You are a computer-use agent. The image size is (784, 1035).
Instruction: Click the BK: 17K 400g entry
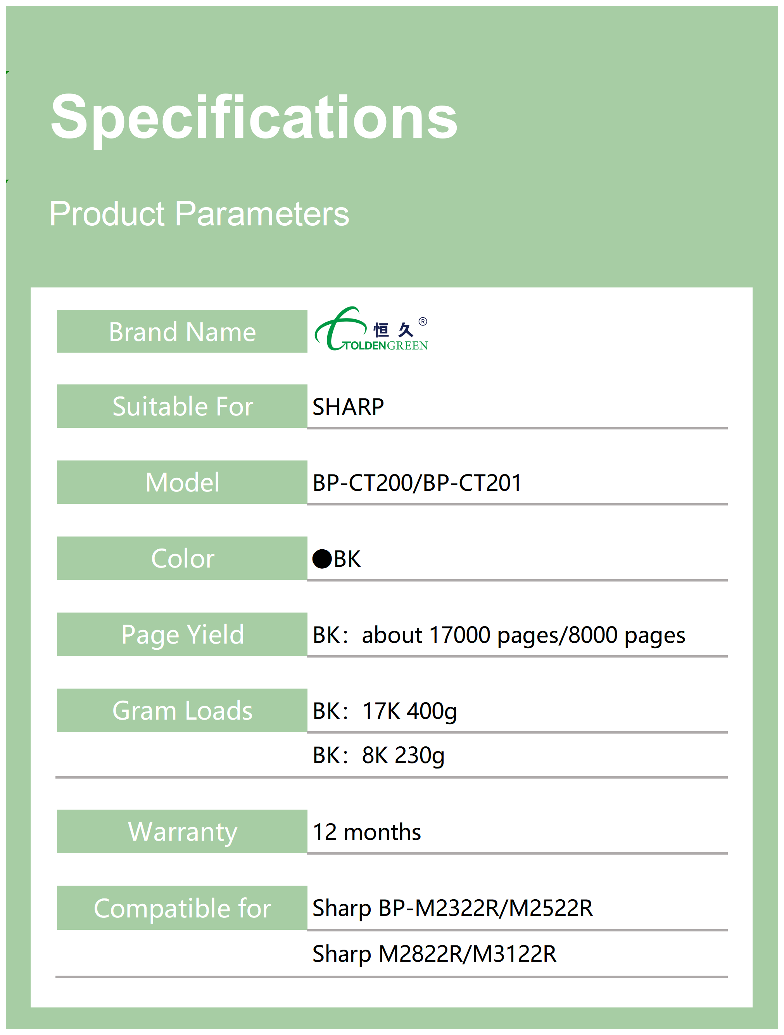tap(385, 711)
